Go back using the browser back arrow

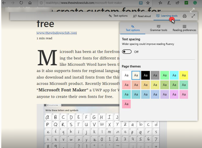4,3
